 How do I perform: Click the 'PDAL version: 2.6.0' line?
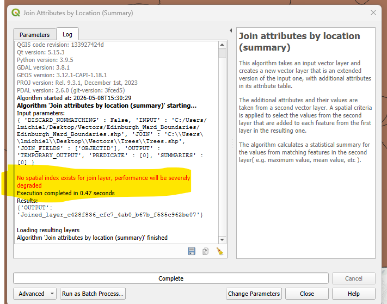click(71, 90)
